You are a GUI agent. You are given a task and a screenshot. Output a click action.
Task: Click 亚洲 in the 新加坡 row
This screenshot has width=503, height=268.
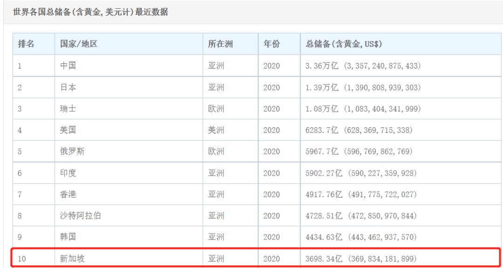216,258
